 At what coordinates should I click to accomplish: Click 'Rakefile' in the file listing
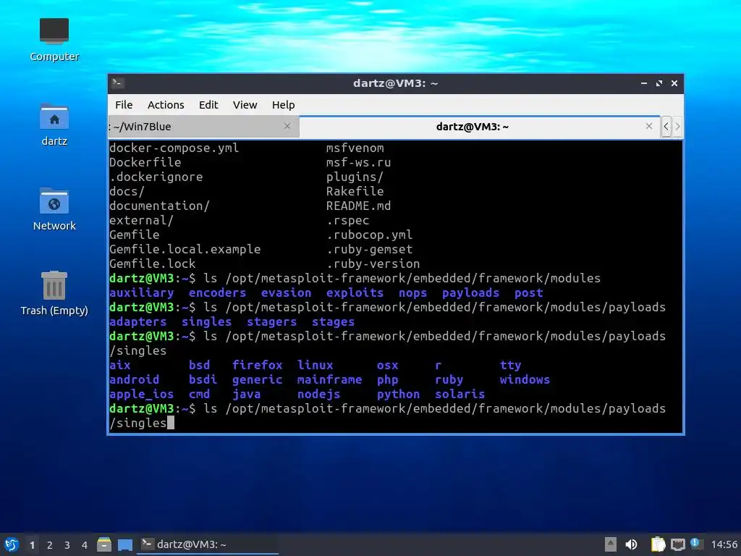(355, 191)
